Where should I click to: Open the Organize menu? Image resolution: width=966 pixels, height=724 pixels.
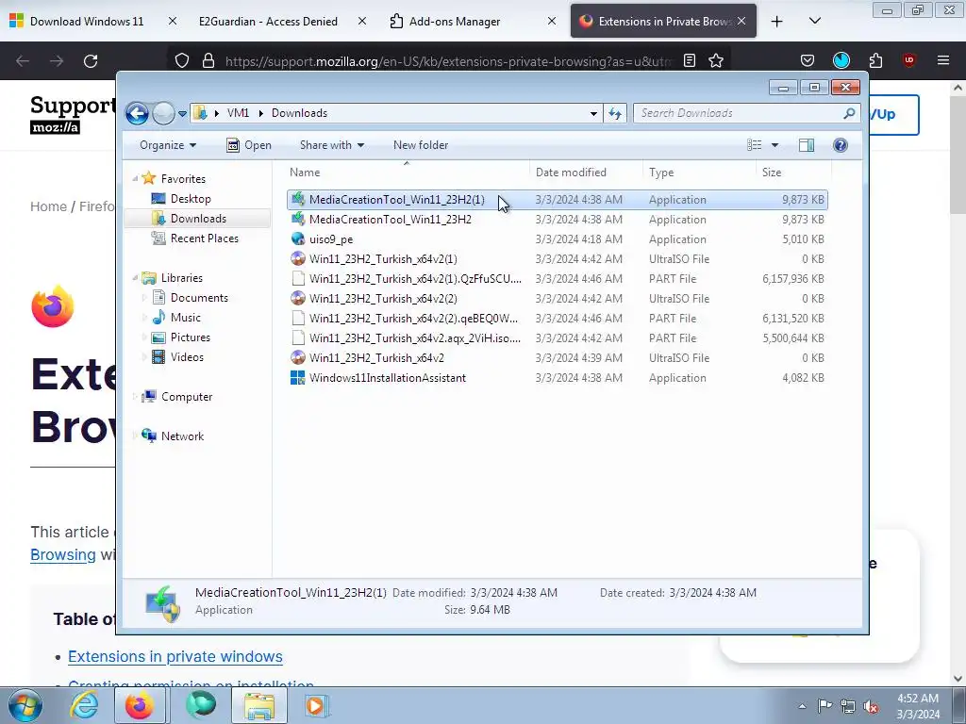[168, 145]
